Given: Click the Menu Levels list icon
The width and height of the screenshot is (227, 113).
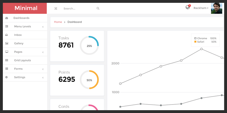Looking at the screenshot, I should tap(7, 26).
